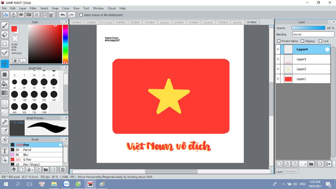
Task: Choose brush size 1000
Action: (x=44, y=107)
